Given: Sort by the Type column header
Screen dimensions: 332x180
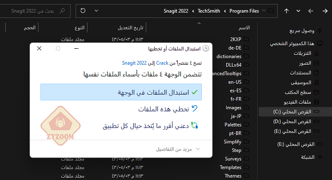Looking at the screenshot, I should coord(79,28).
